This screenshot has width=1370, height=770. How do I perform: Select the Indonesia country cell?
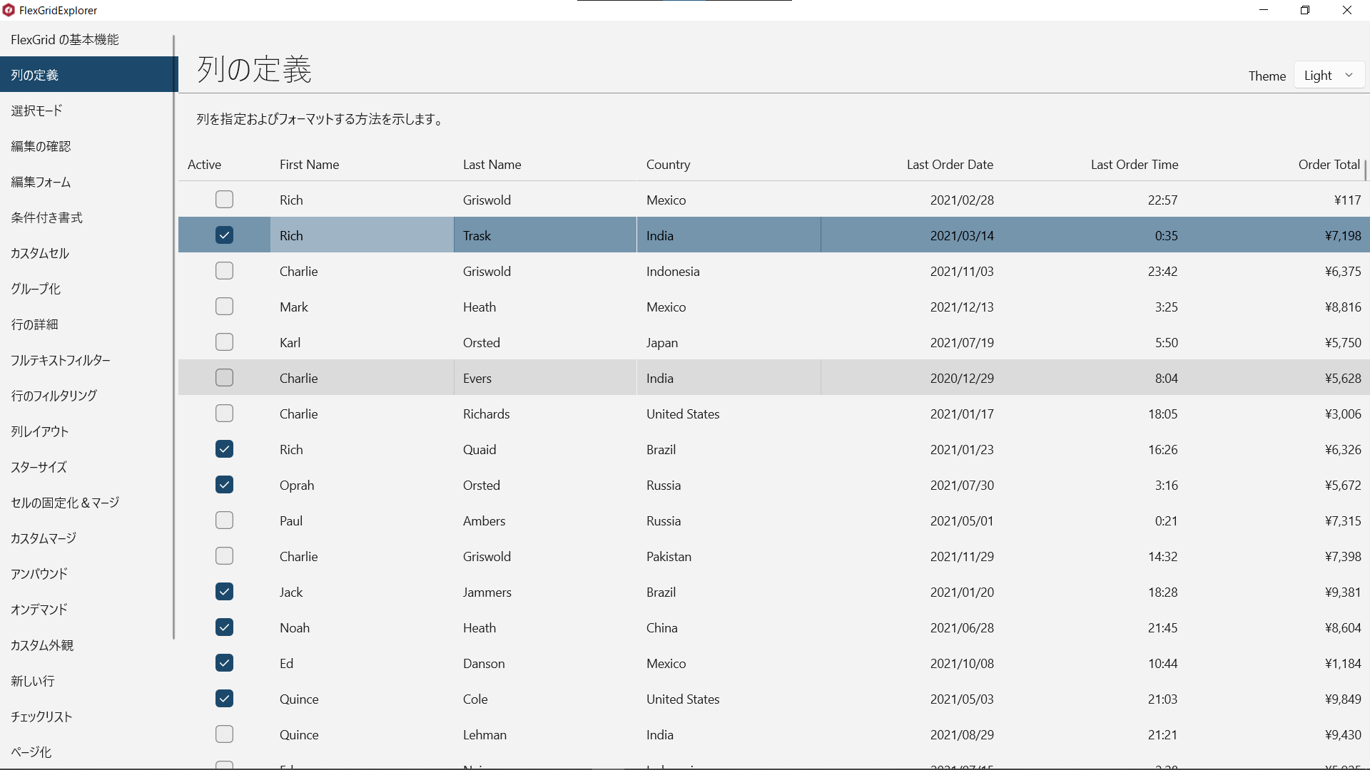pyautogui.click(x=729, y=271)
